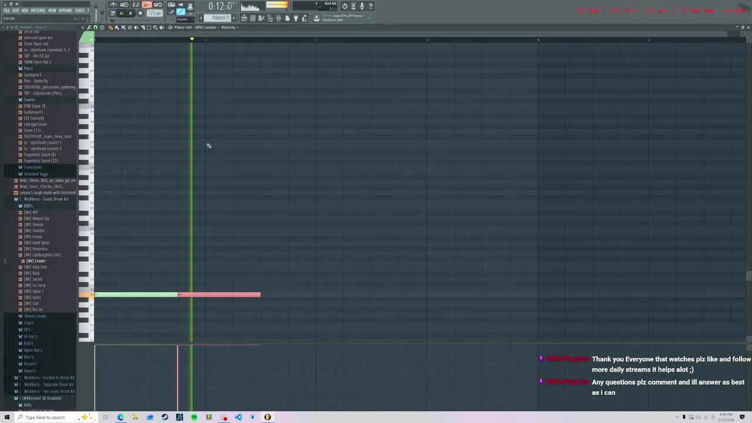Open the mixer view icon

click(x=278, y=18)
